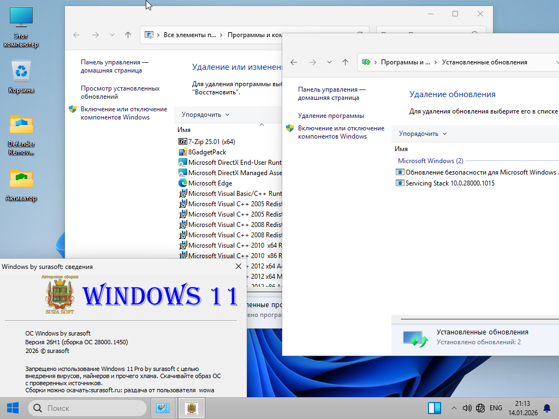Click the volume icon in system tray
The height and width of the screenshot is (419, 559).
[x=467, y=408]
